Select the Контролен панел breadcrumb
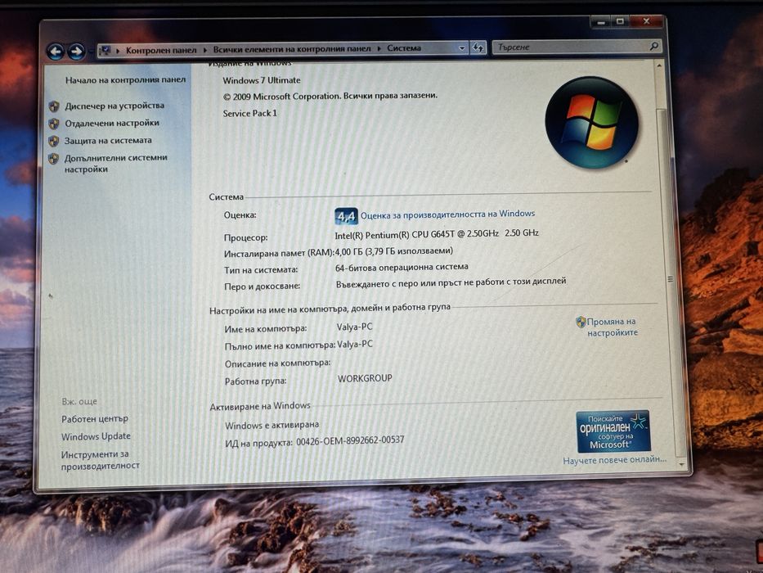 tap(161, 50)
